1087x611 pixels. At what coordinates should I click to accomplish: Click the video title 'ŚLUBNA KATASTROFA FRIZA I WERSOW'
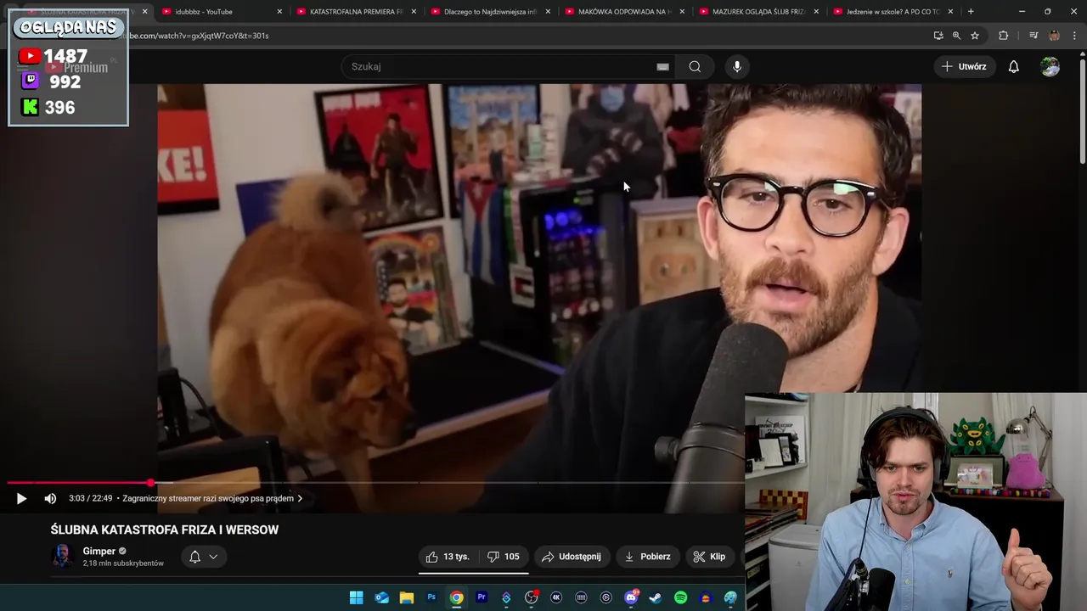(x=165, y=530)
